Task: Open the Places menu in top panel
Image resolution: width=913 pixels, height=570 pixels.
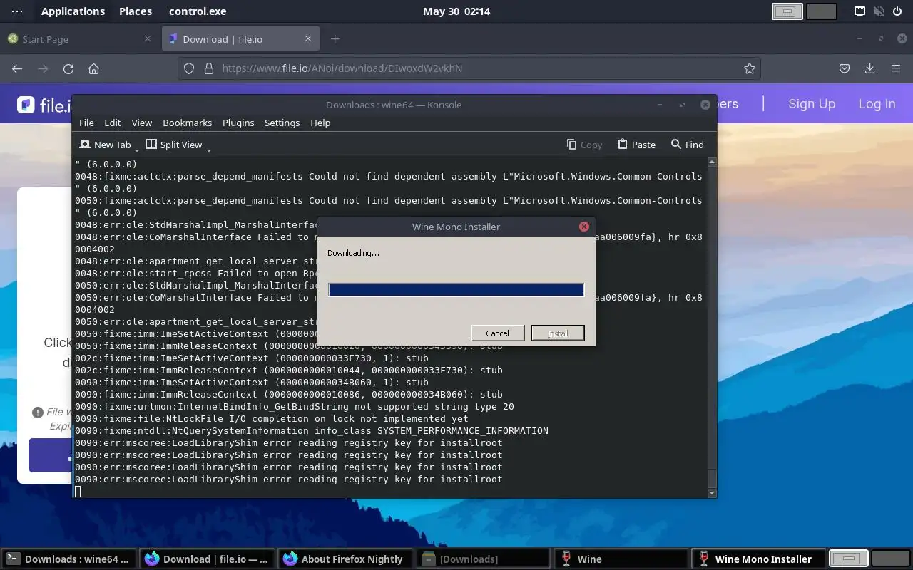Action: (136, 11)
